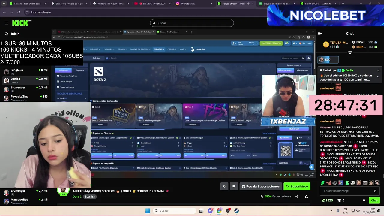Viewport: 384px width, 216px height.
Task: Go back in browser history
Action: (x=4, y=12)
